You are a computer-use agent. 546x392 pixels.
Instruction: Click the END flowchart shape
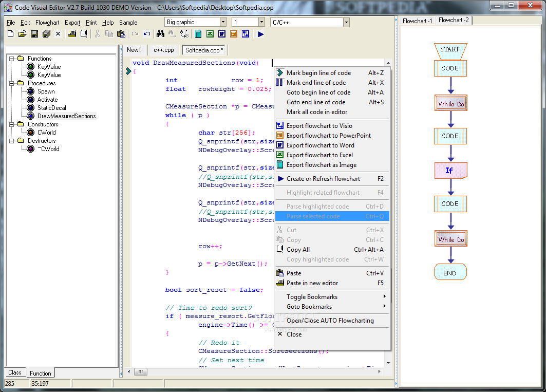click(x=450, y=272)
